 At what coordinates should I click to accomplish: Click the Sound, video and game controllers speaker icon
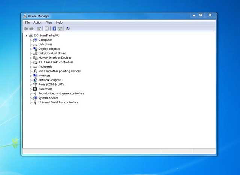pyautogui.click(x=35, y=93)
